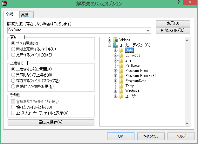Image resolution: width=198 pixels, height=144 pixels.
Task: Collapse the ローカル ディスク (C:) node
Action: coord(109,45)
